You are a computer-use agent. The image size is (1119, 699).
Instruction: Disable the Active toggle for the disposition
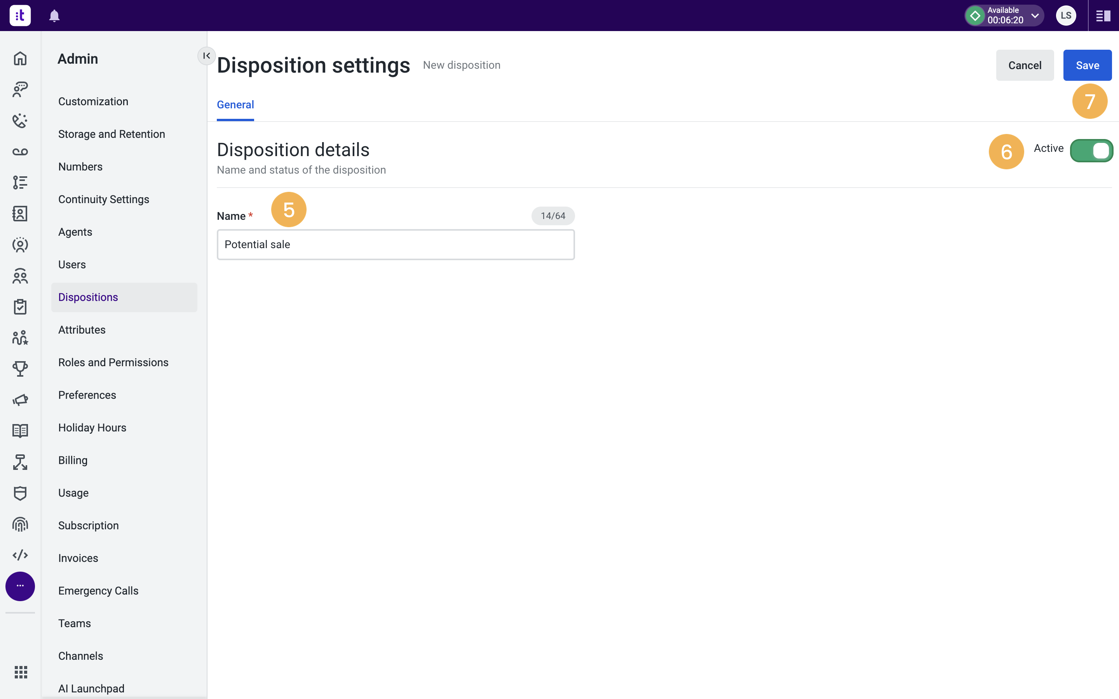pyautogui.click(x=1091, y=150)
